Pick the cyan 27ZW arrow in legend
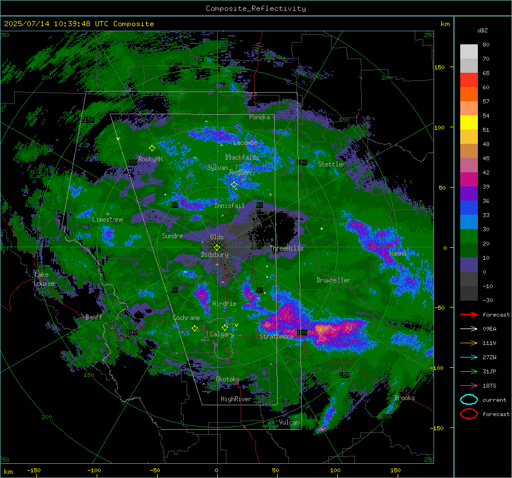 click(469, 357)
